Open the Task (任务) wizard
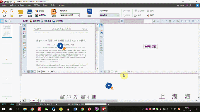Image resolution: width=200 pixels, height=112 pixels. point(4,13)
